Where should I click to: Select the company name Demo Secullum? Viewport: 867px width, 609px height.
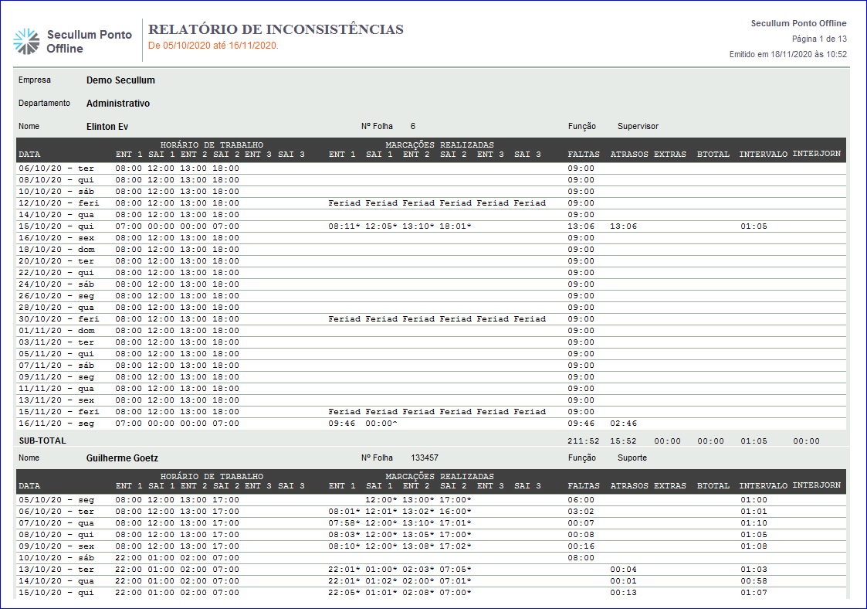pyautogui.click(x=120, y=80)
